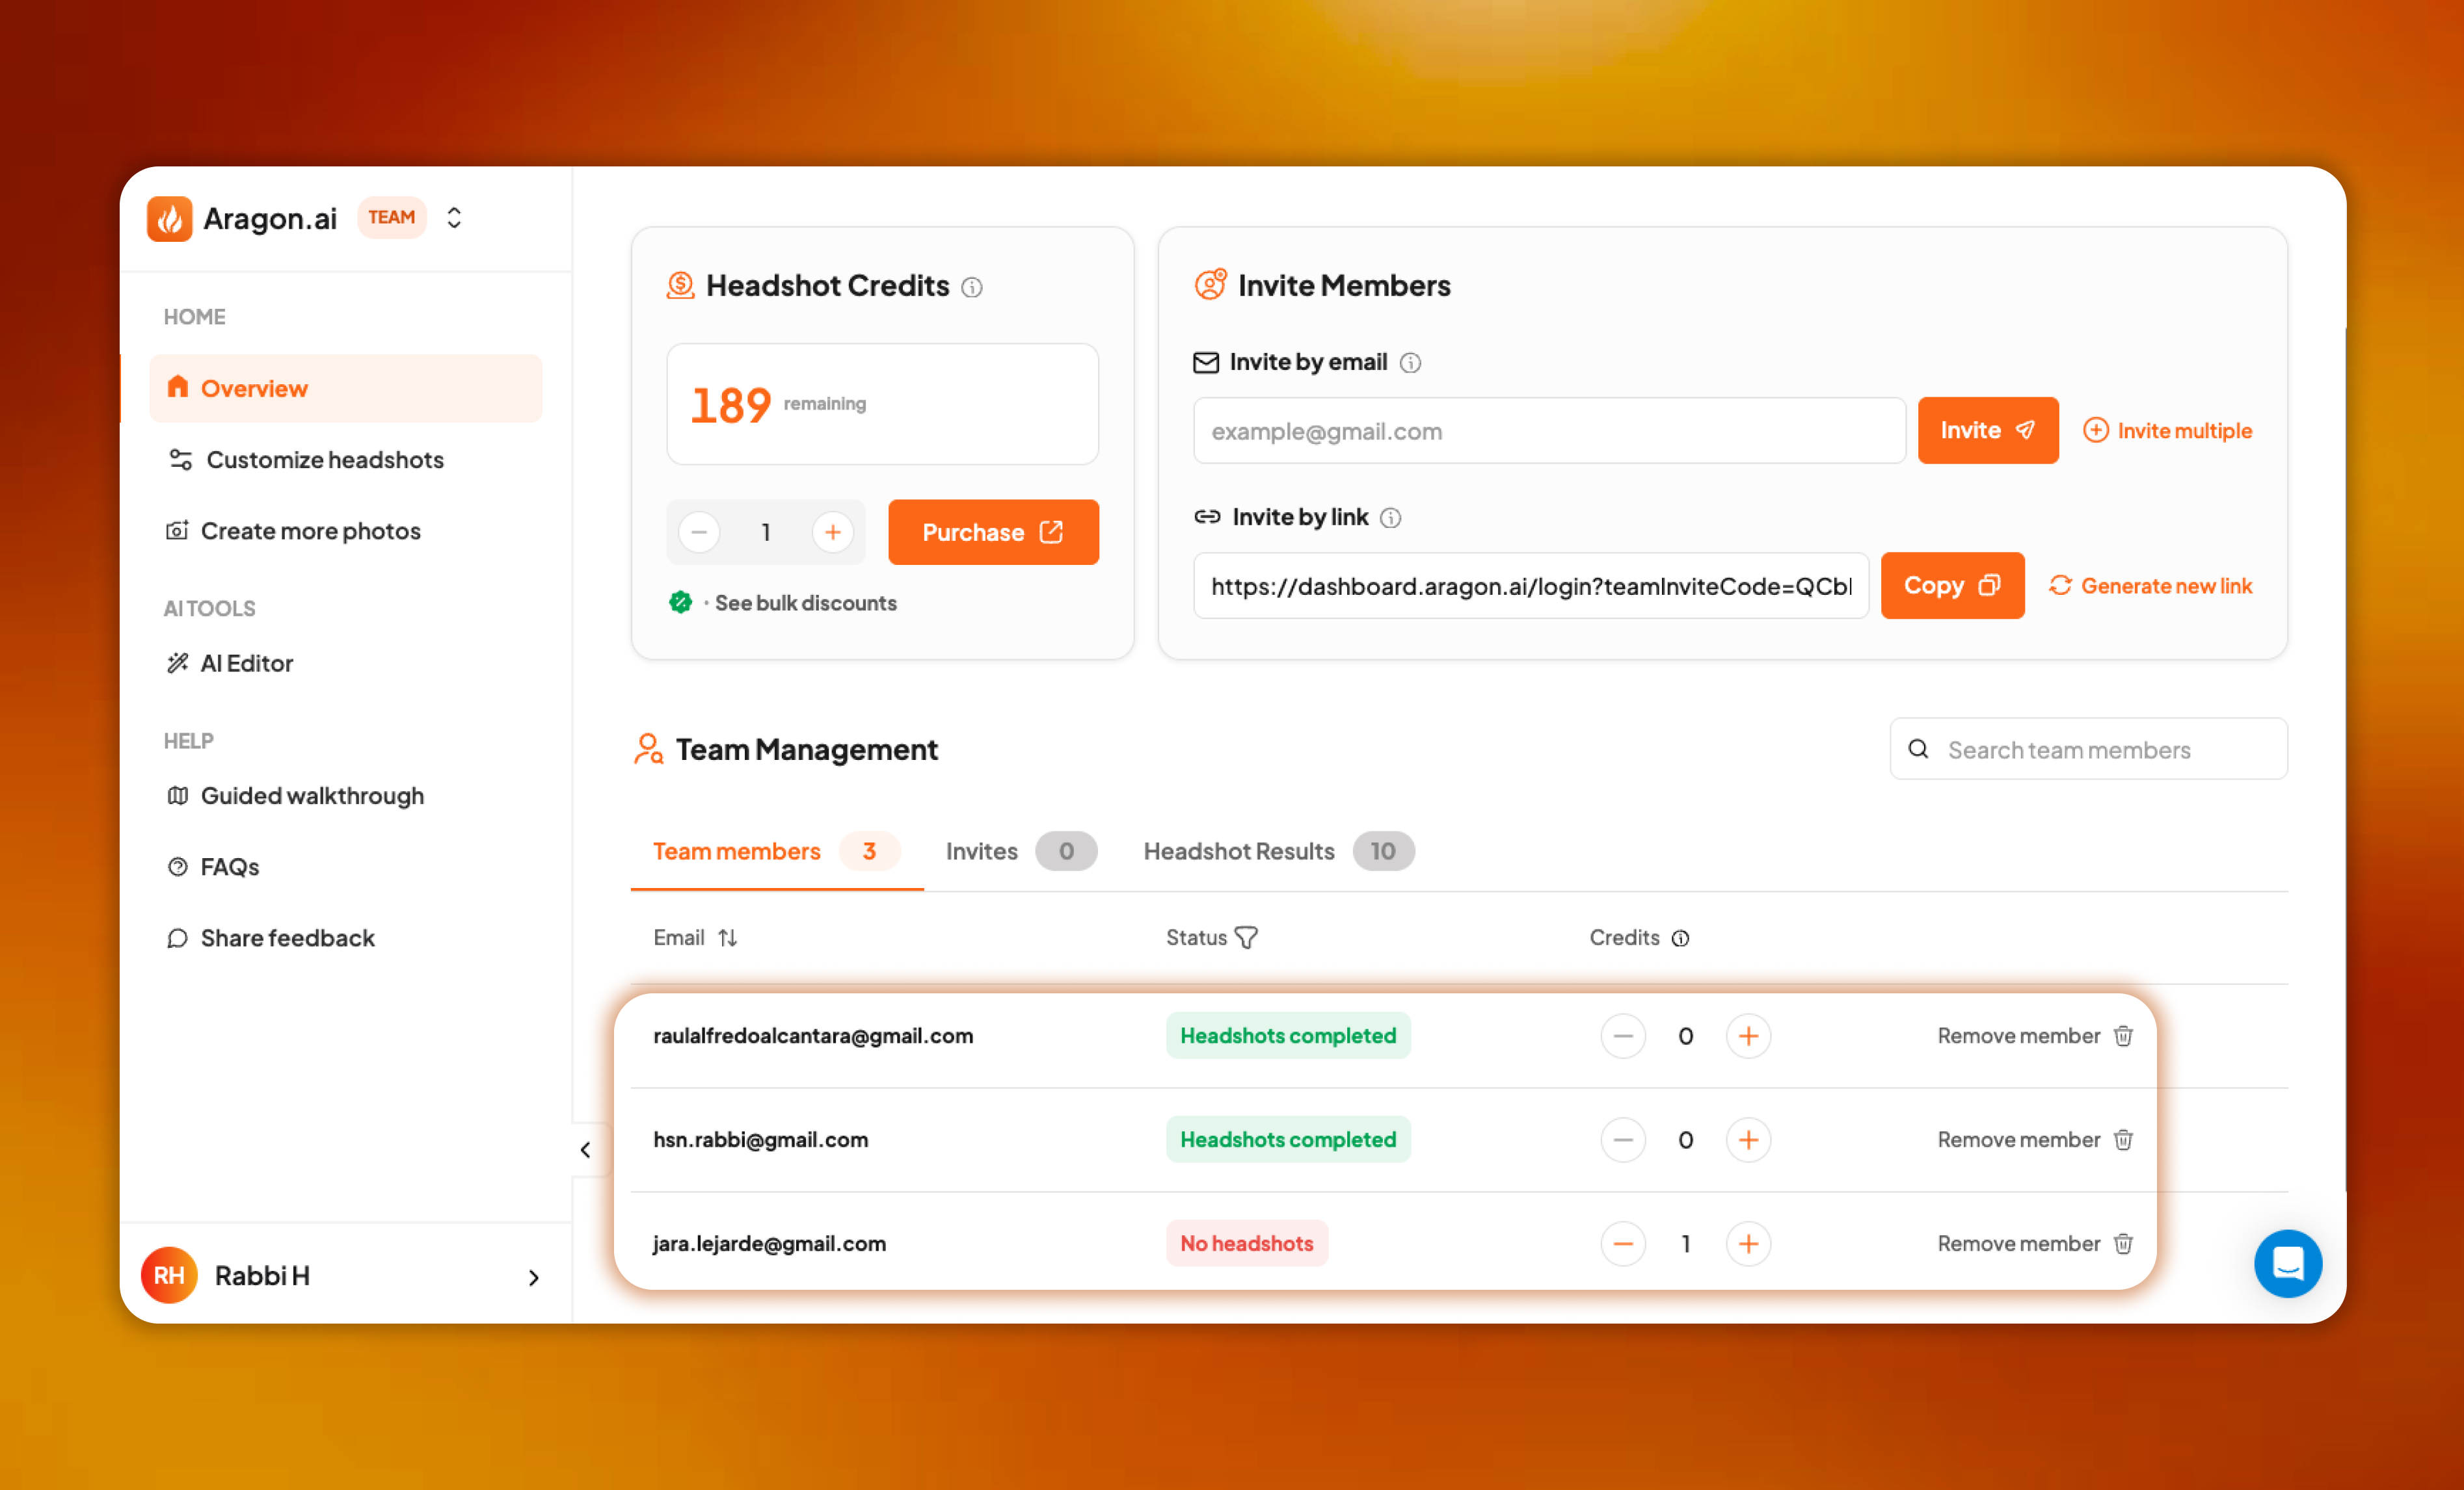Click the Invite send button
Viewport: 2464px width, 1490px height.
pyautogui.click(x=1988, y=431)
